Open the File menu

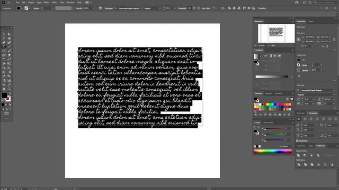(x=17, y=2)
